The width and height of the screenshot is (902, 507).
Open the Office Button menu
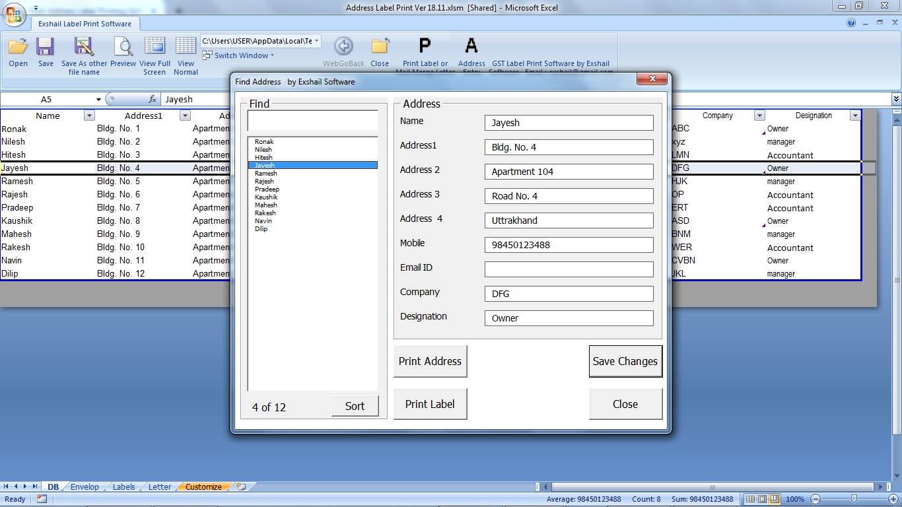[x=13, y=15]
